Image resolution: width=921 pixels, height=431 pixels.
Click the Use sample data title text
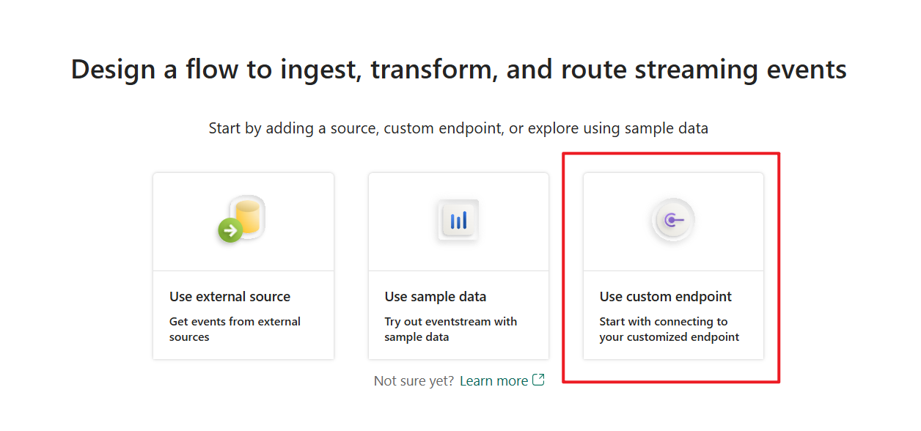point(435,296)
